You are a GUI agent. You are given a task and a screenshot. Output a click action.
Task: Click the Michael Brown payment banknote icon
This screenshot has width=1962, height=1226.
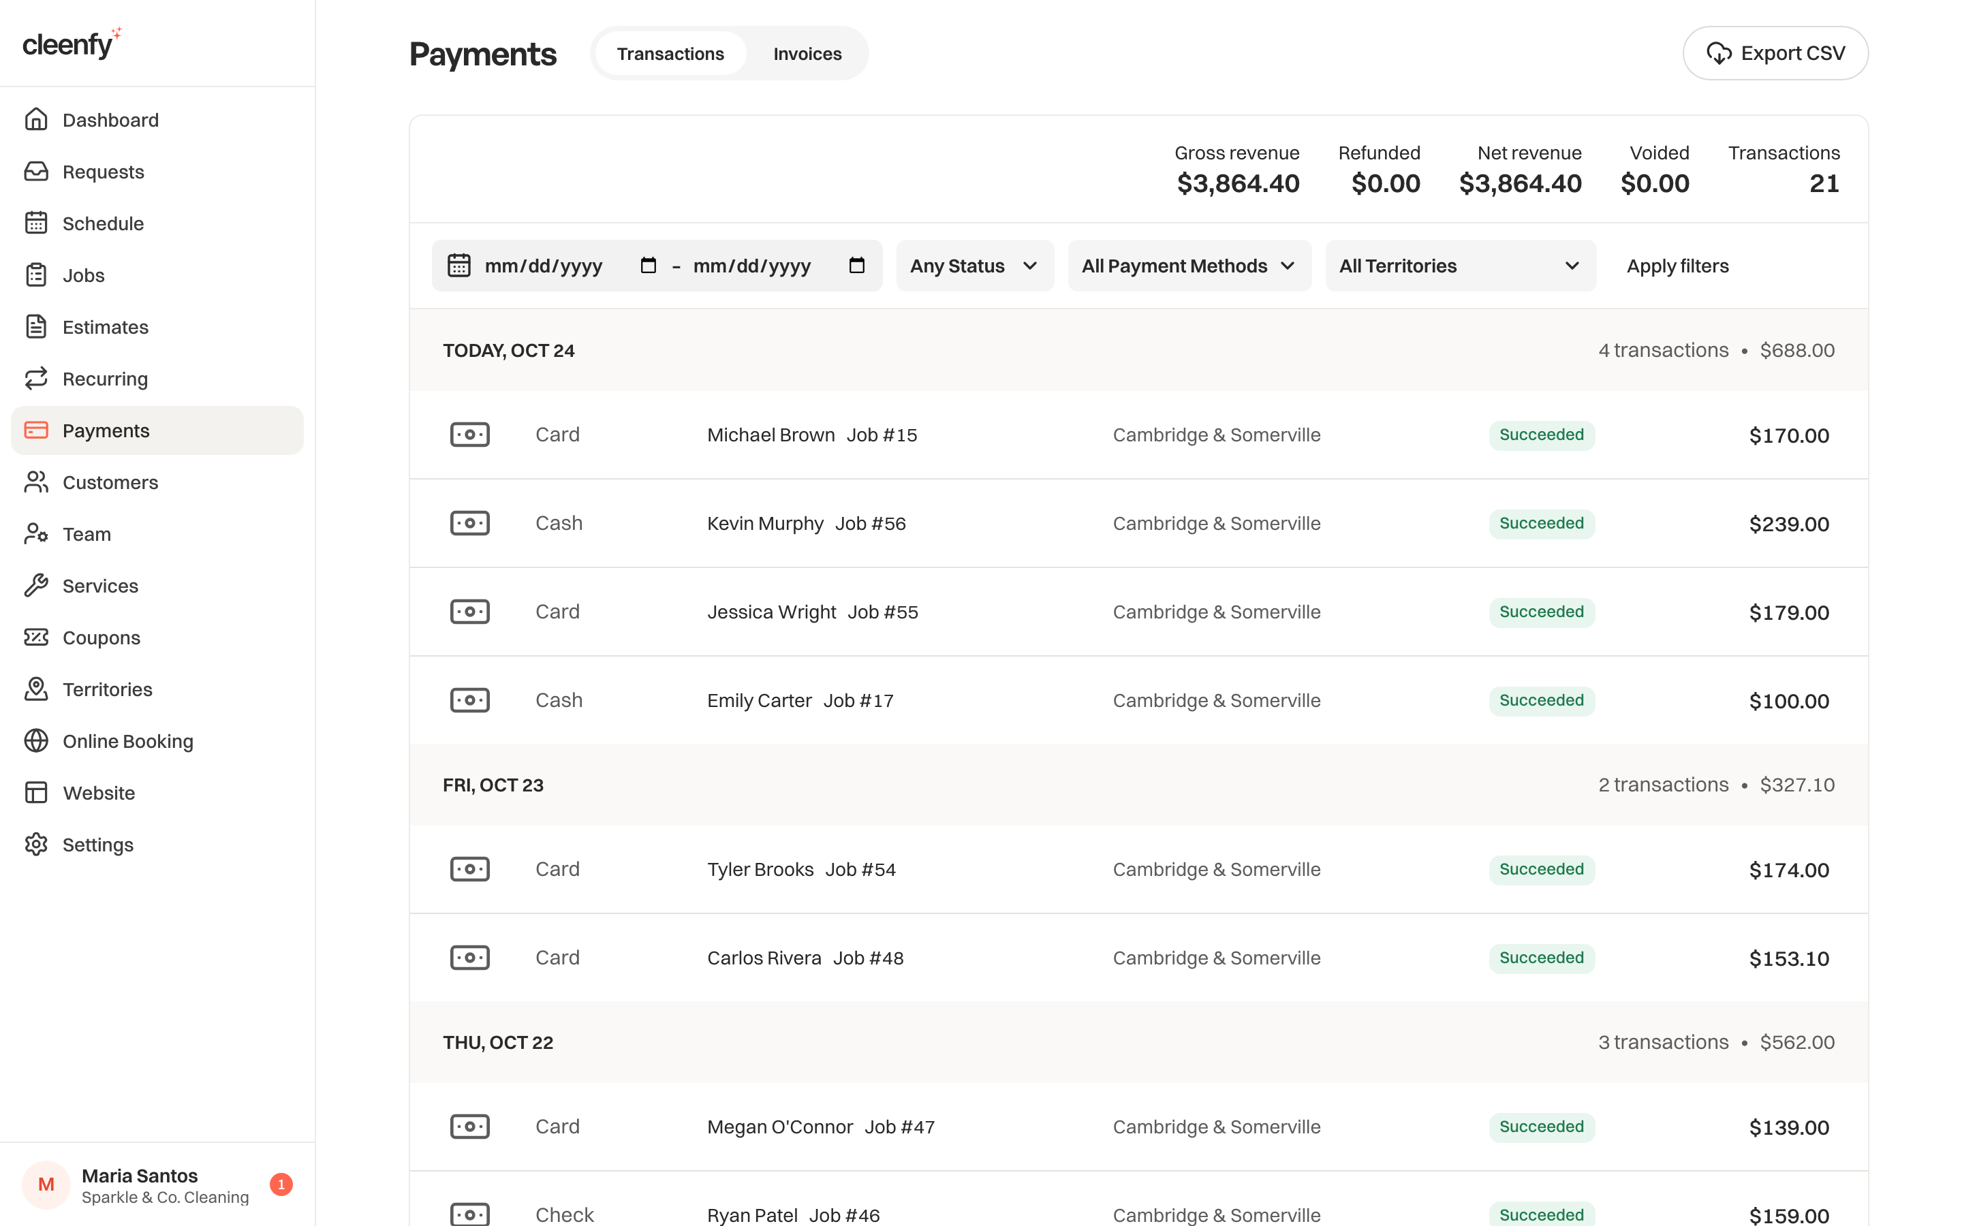(x=469, y=435)
